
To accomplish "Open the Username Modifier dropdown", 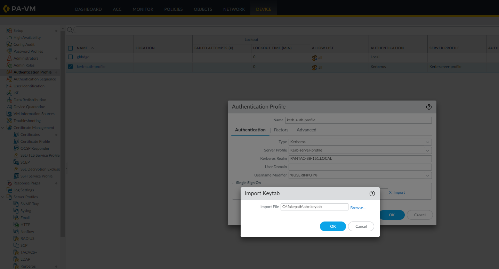I will coord(427,175).
